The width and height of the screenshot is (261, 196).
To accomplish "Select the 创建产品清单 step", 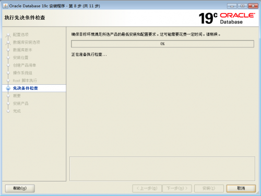I will [25, 65].
